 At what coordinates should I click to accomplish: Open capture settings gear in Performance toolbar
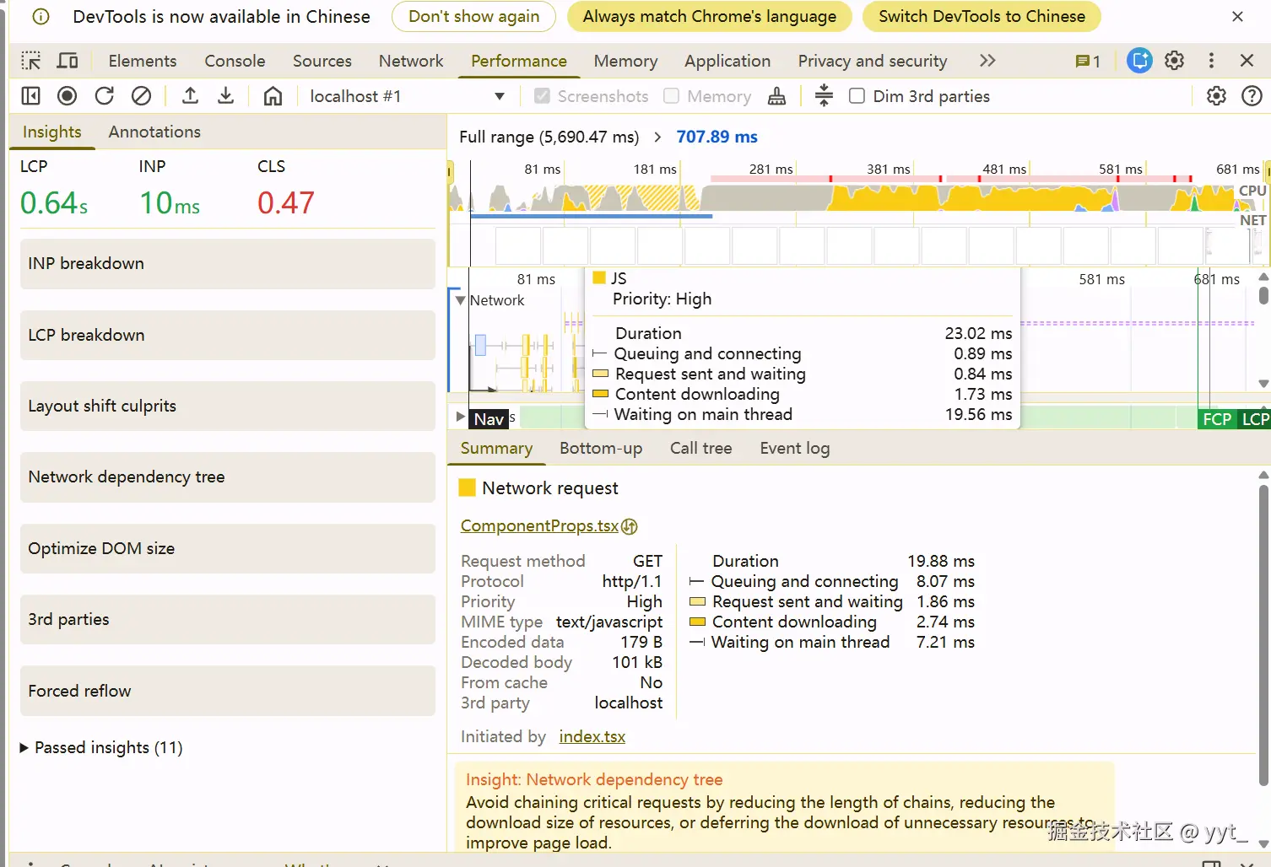pyautogui.click(x=1216, y=96)
